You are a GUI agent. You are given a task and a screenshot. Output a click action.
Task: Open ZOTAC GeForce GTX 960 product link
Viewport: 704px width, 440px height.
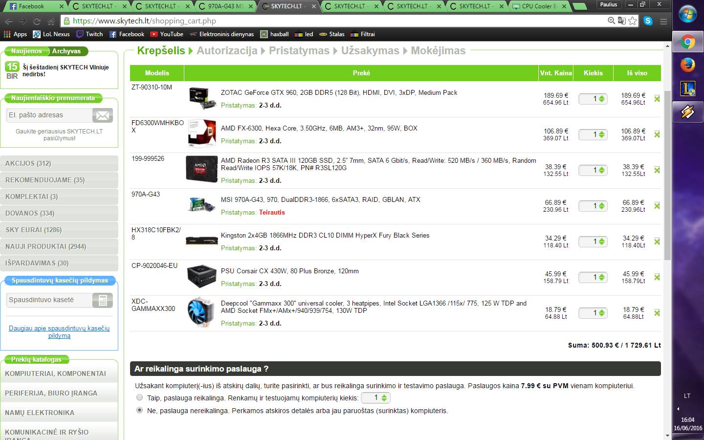coord(339,92)
